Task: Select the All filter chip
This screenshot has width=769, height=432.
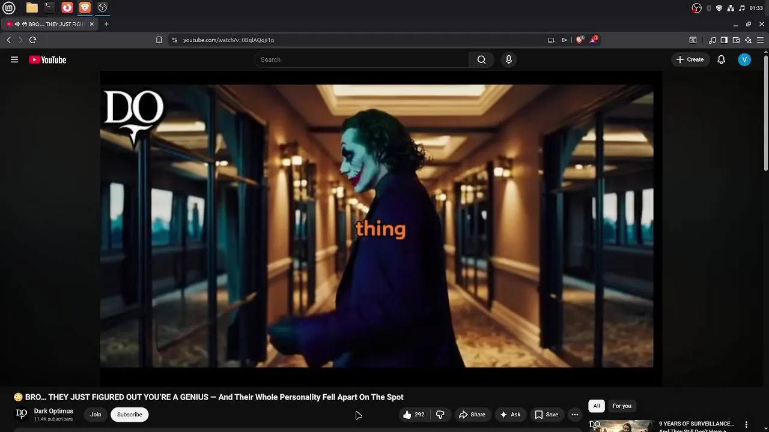Action: [597, 406]
